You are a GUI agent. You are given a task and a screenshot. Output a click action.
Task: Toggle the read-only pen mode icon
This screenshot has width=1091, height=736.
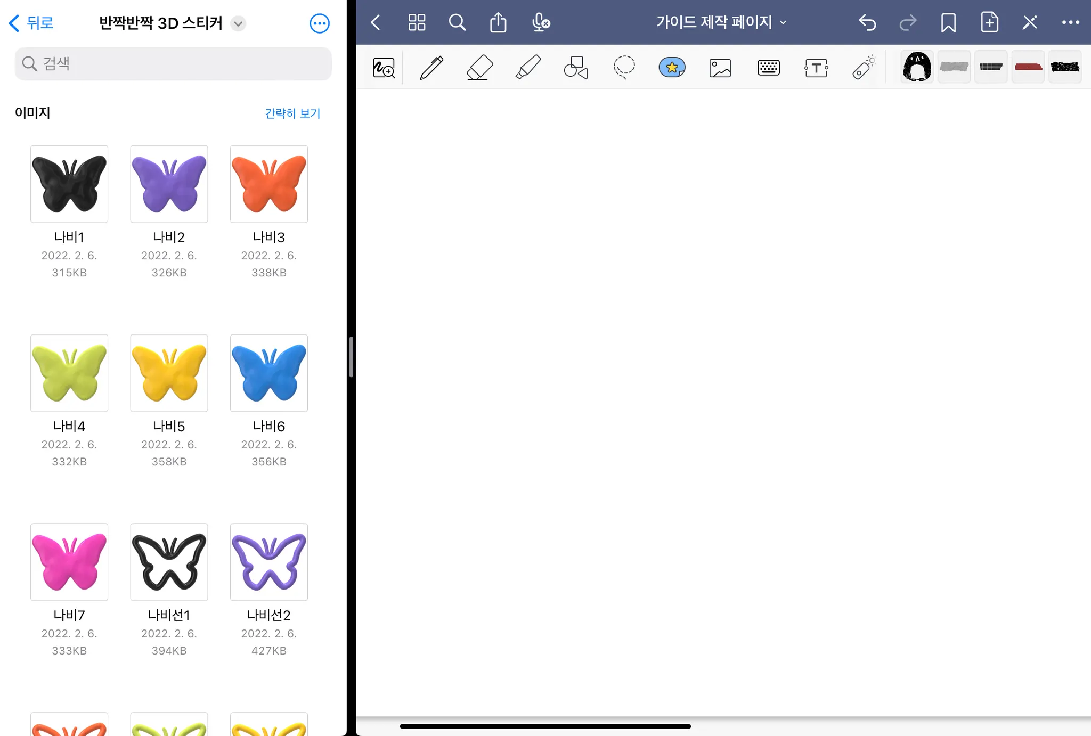tap(1030, 22)
